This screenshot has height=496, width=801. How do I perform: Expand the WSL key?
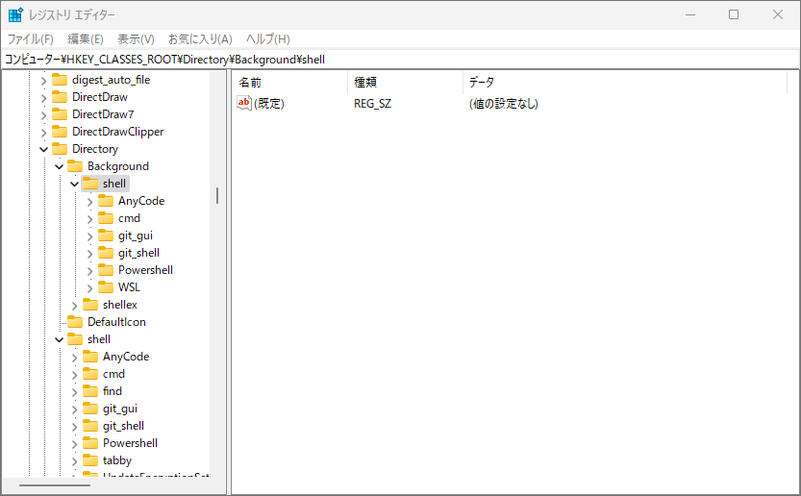(x=90, y=288)
